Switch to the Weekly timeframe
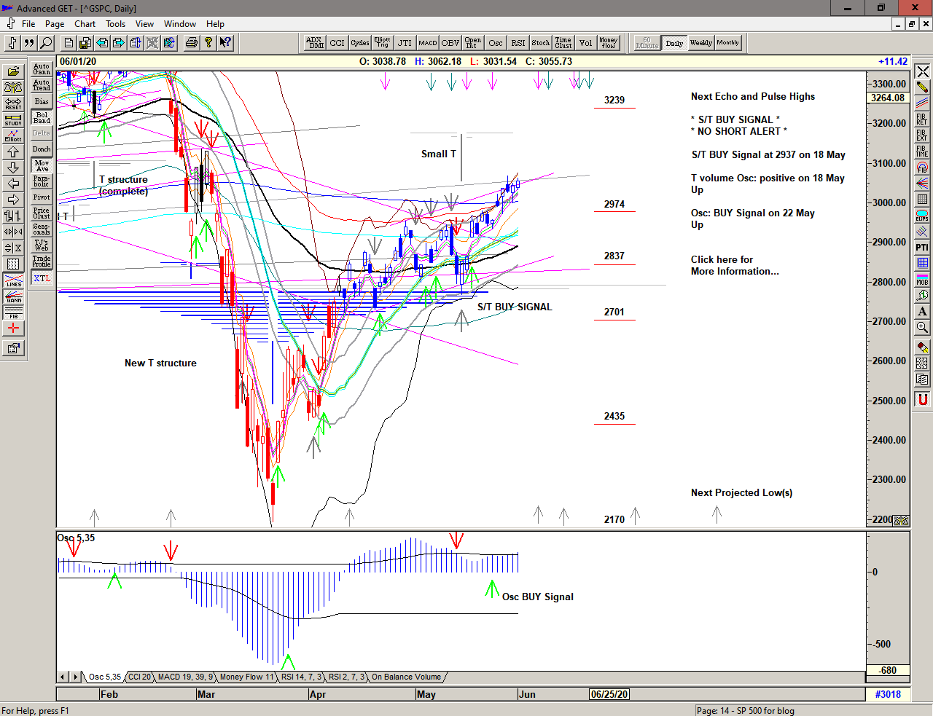The width and height of the screenshot is (933, 716). (x=700, y=43)
